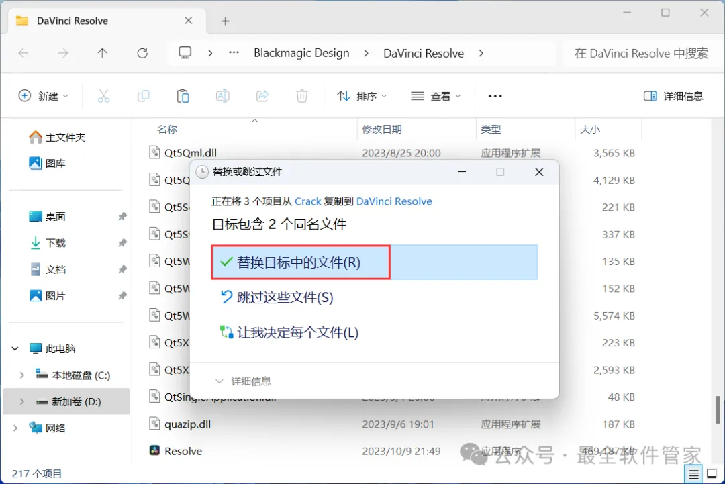
Task: Click the Rename icon in toolbar
Action: click(222, 96)
